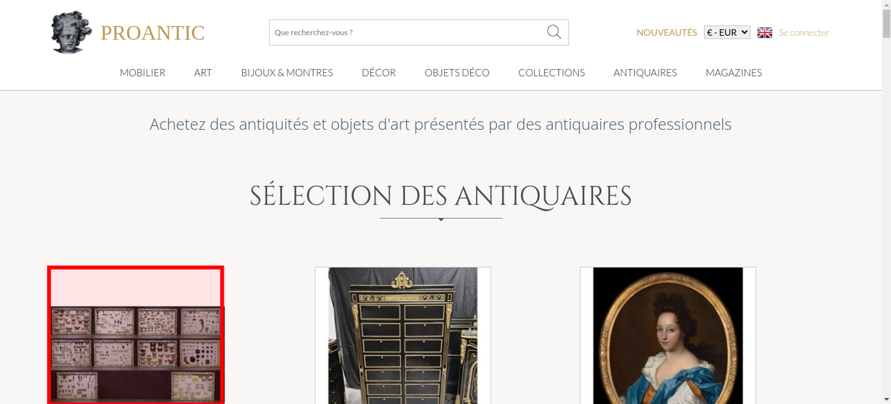Click the Proantic cherub head logo

(x=71, y=32)
